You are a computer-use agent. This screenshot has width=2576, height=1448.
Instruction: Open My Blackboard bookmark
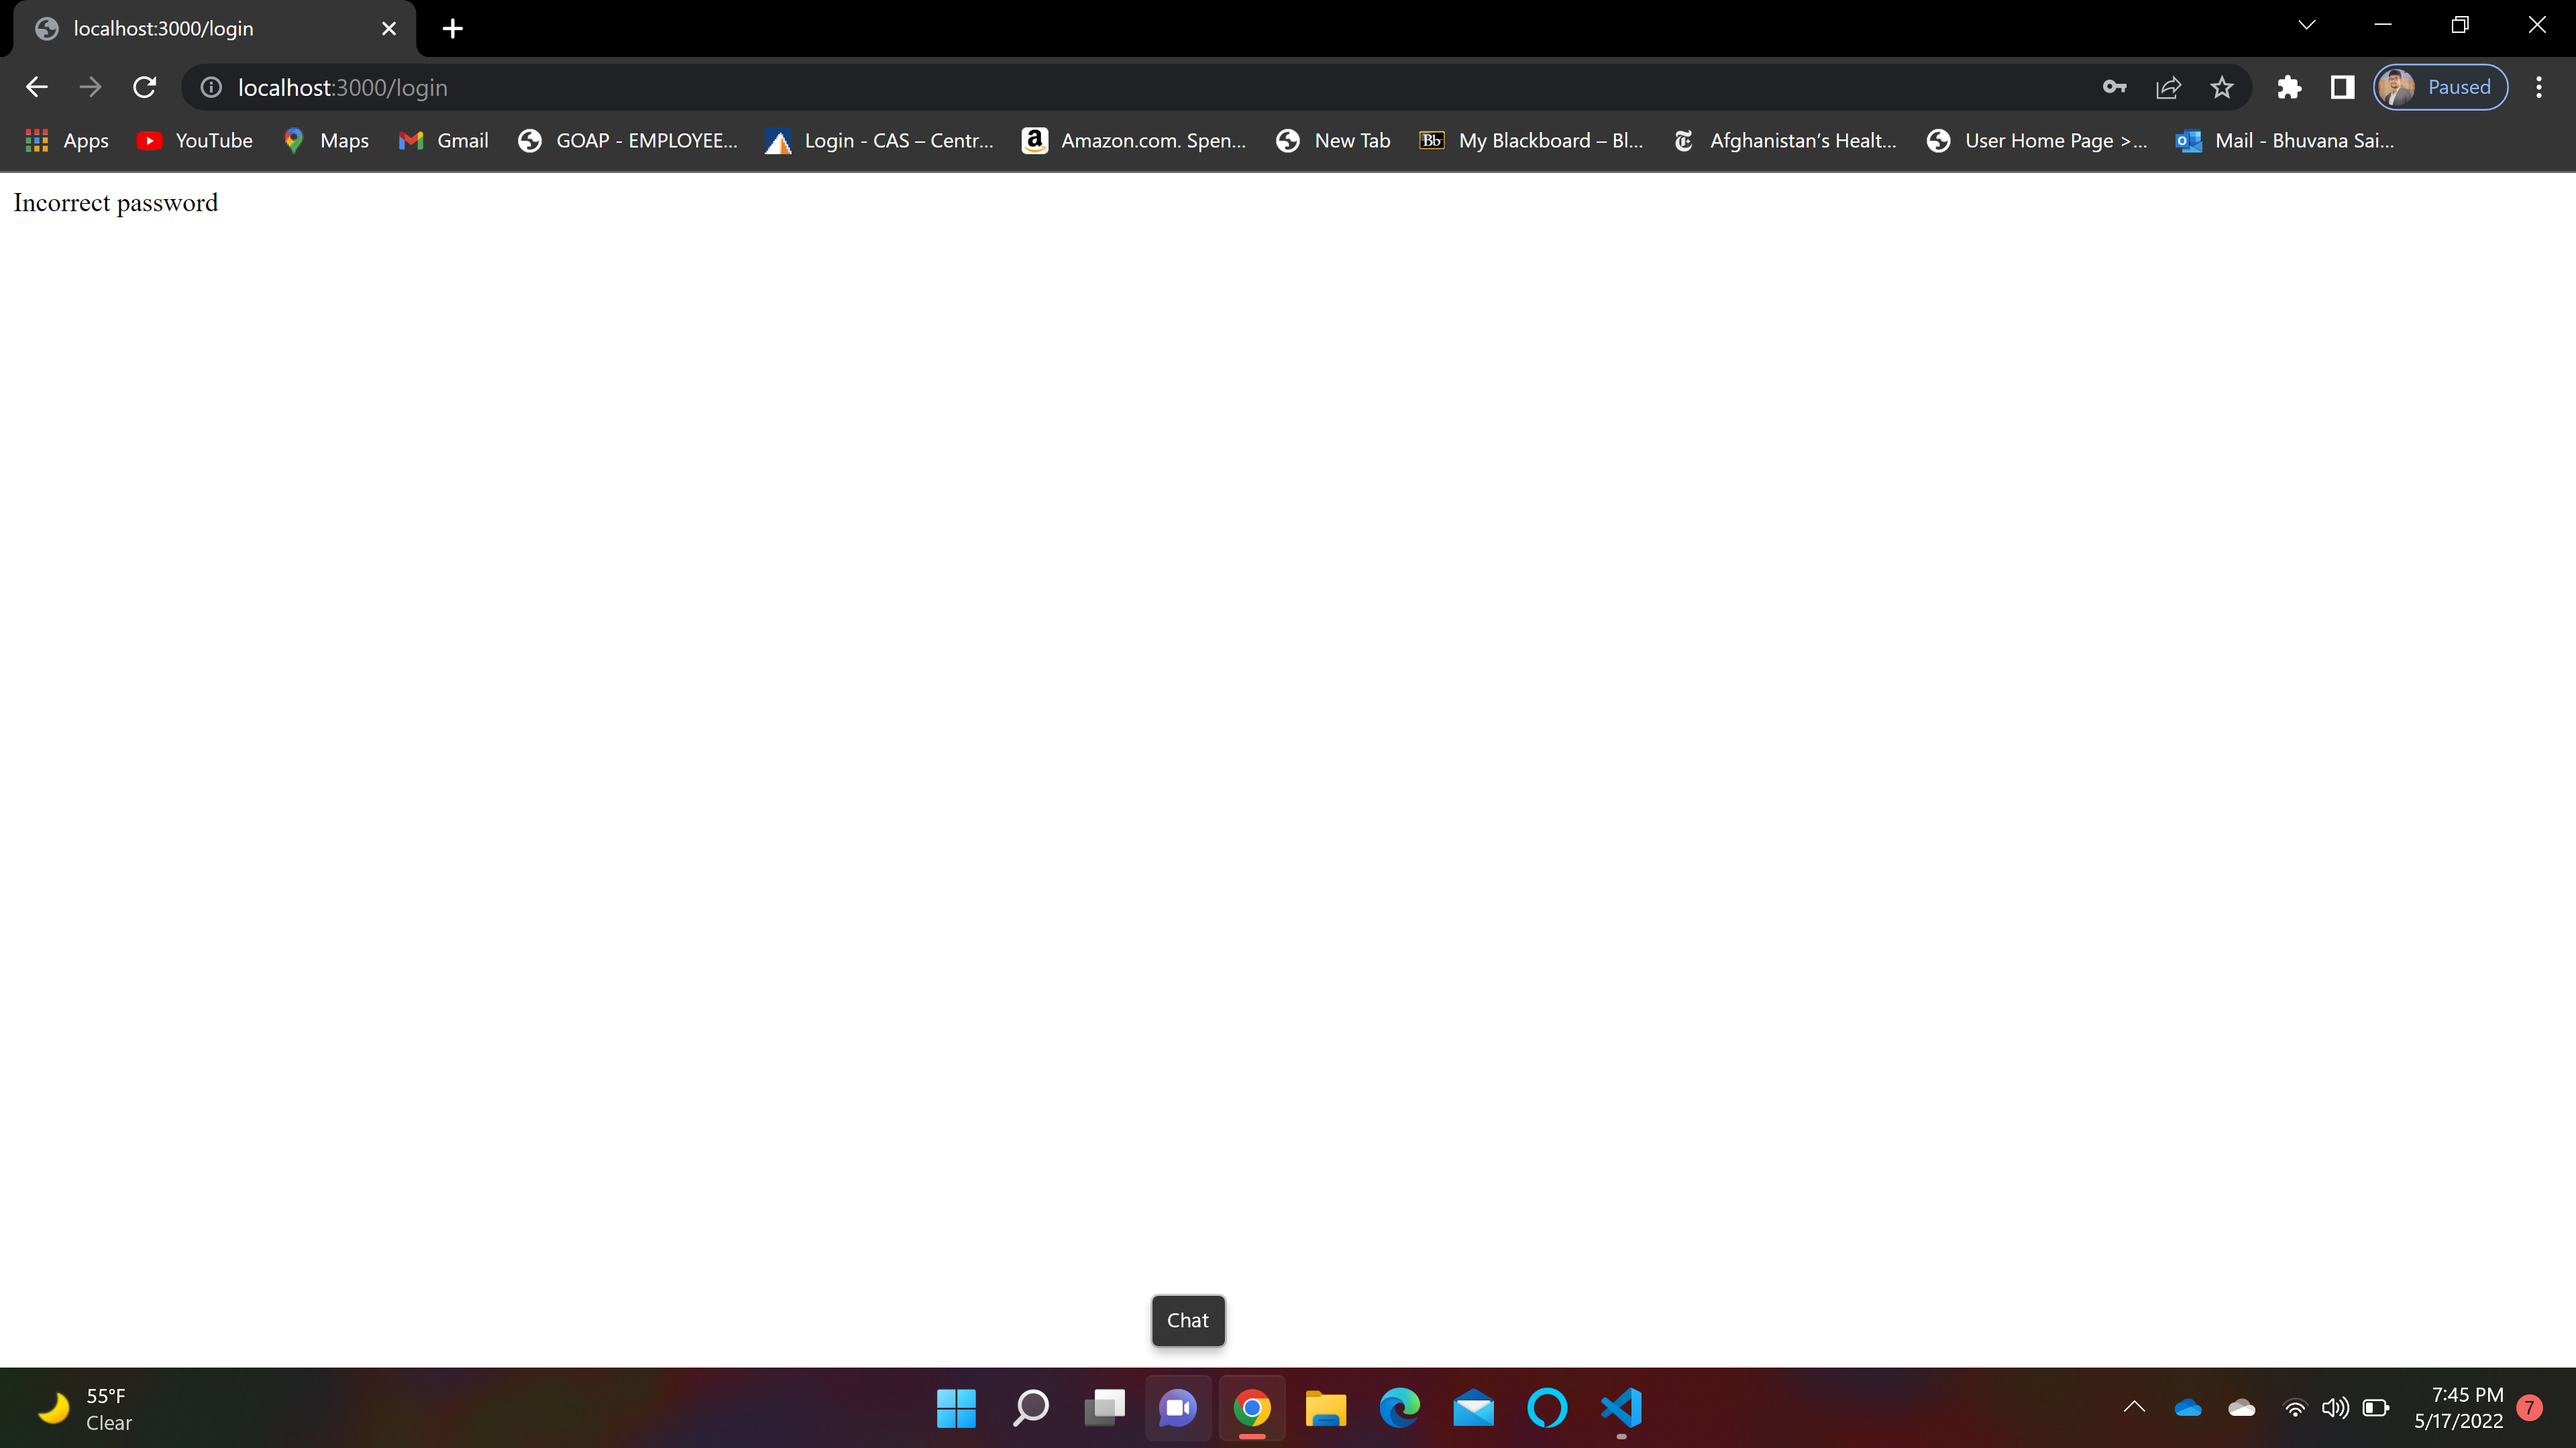tap(1531, 141)
